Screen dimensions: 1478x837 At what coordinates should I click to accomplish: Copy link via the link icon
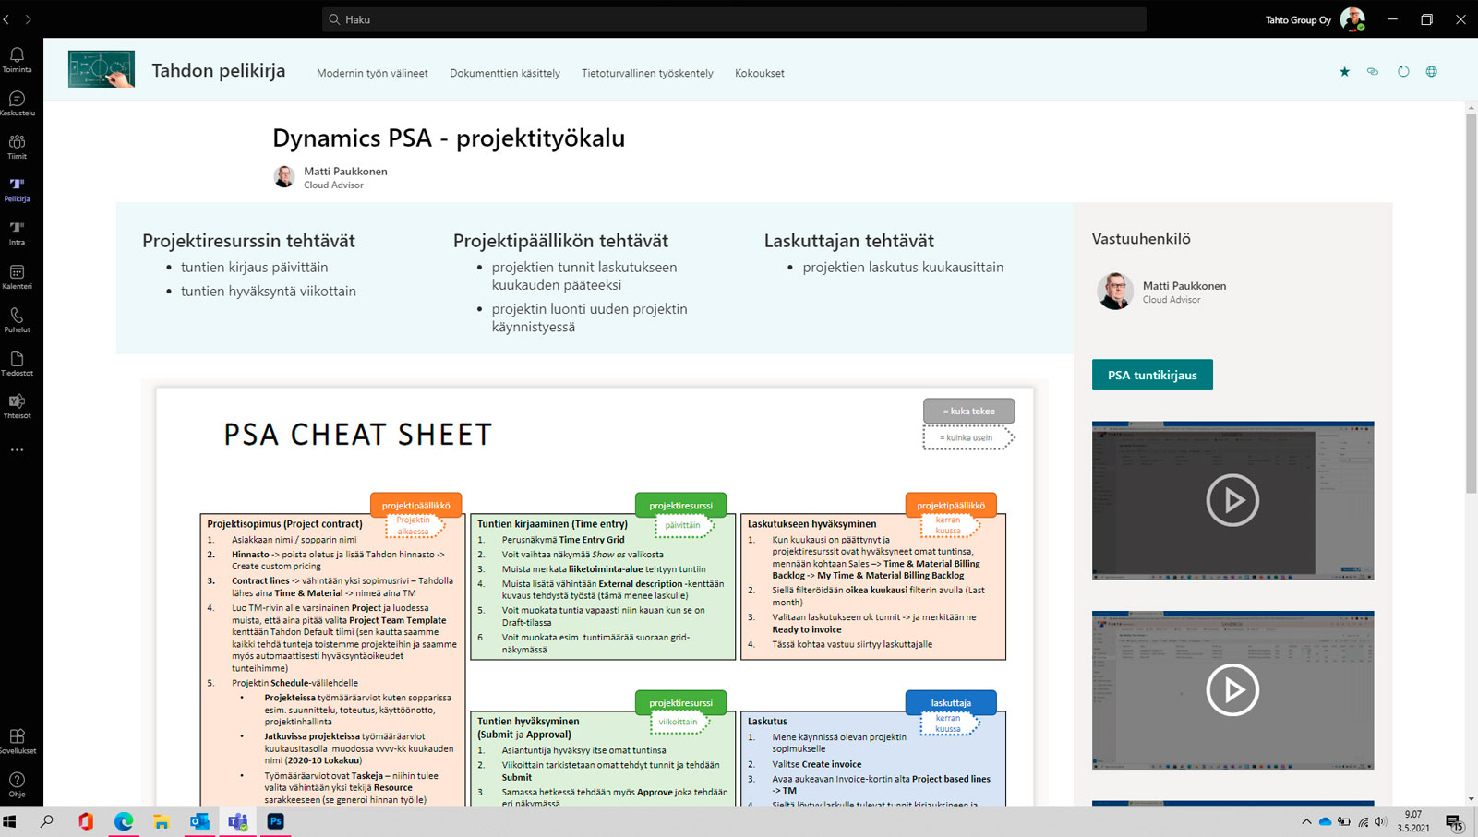(1373, 71)
